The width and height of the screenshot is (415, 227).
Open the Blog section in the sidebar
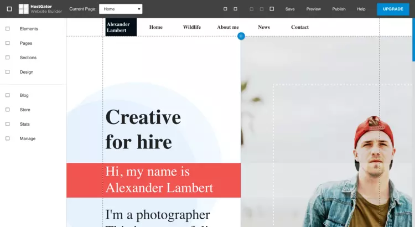[x=24, y=95]
